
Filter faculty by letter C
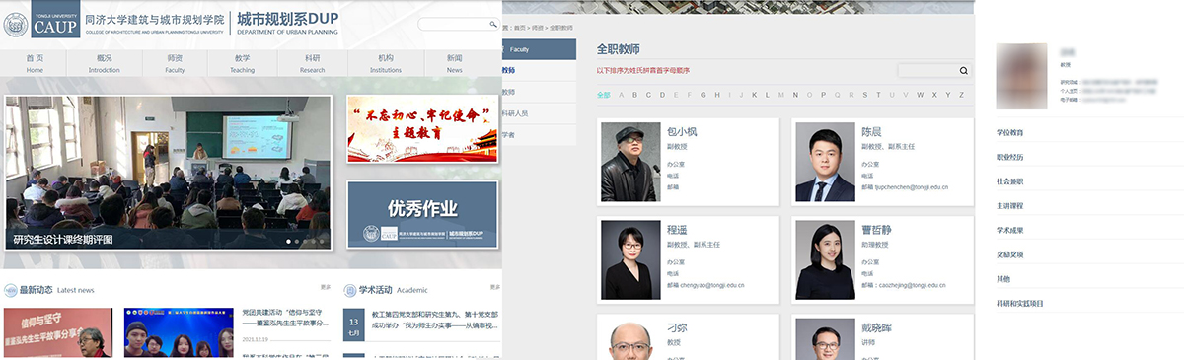pos(648,95)
